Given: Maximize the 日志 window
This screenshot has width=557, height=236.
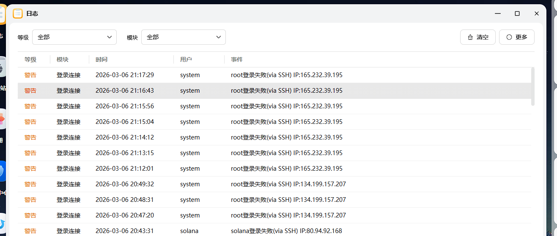Looking at the screenshot, I should (x=517, y=13).
